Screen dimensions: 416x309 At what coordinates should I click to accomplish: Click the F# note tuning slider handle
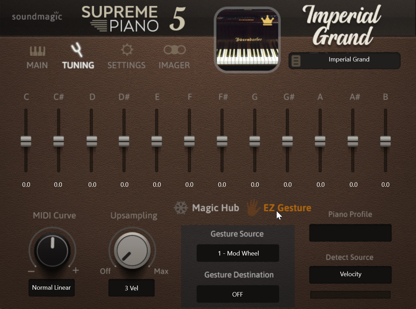(222, 141)
